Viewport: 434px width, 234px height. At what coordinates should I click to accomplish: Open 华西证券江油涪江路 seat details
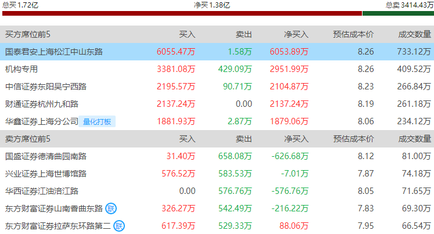42,191
